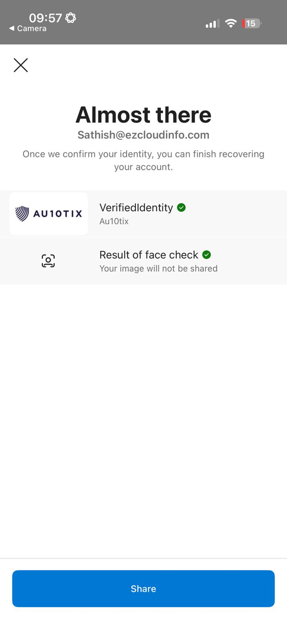Tap the cellular signal bars icon
287x625 pixels.
(212, 24)
